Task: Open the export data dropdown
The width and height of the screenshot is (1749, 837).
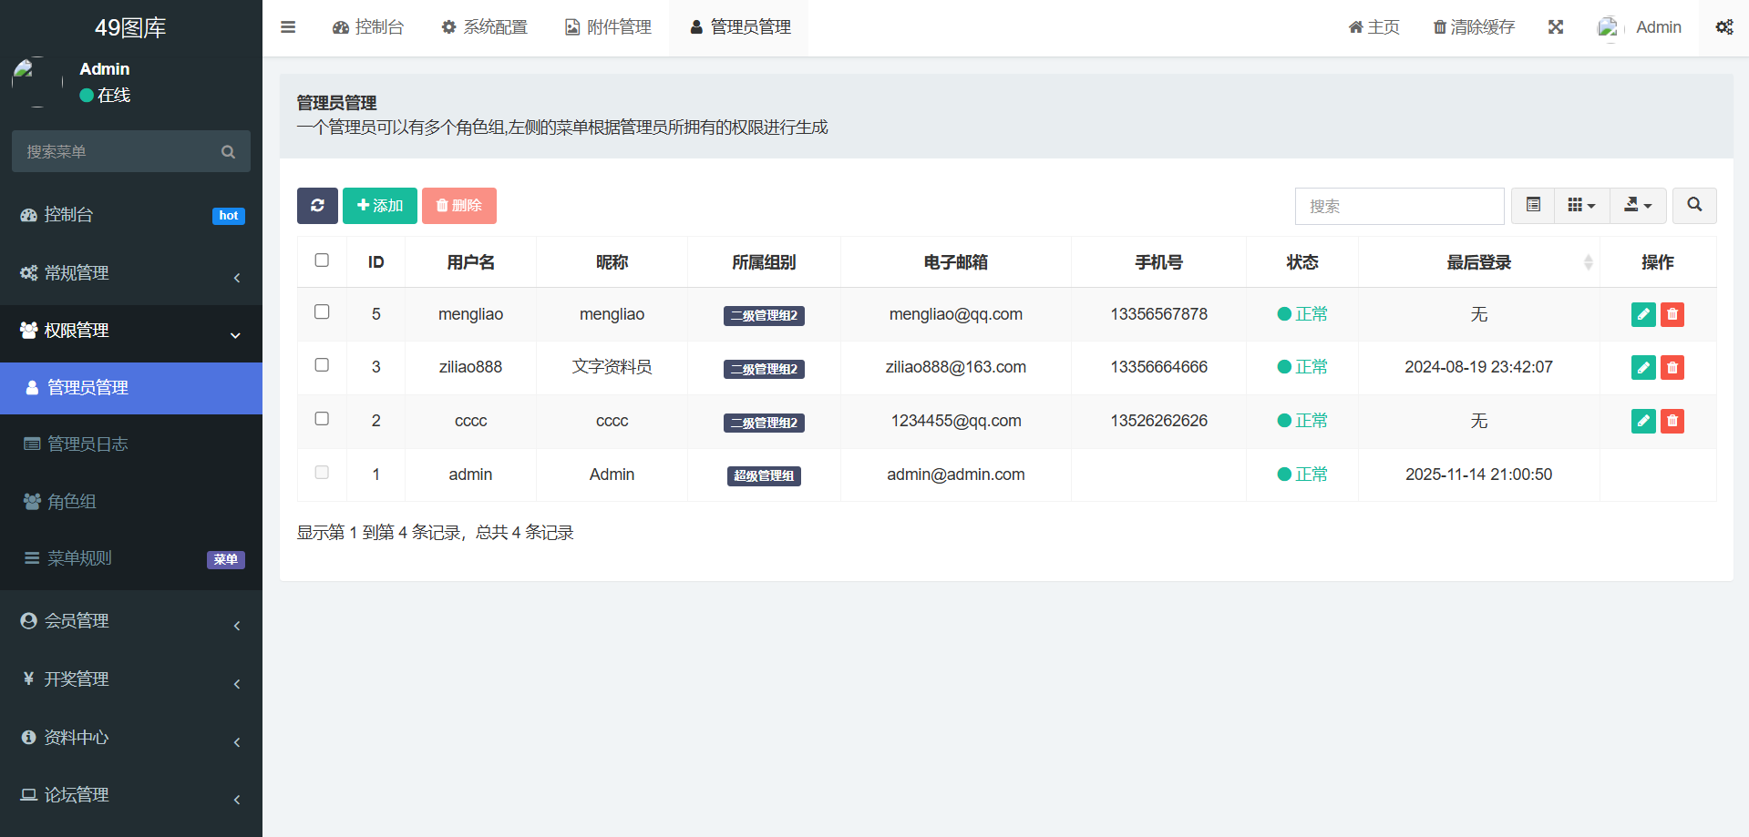Action: 1637,206
